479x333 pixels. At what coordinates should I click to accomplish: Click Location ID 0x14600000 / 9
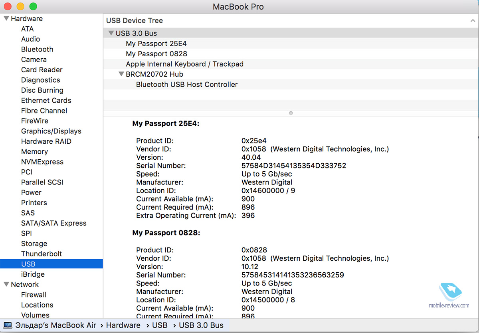(268, 190)
